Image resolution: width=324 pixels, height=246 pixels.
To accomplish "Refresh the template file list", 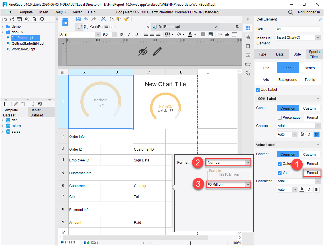I will [12, 19].
